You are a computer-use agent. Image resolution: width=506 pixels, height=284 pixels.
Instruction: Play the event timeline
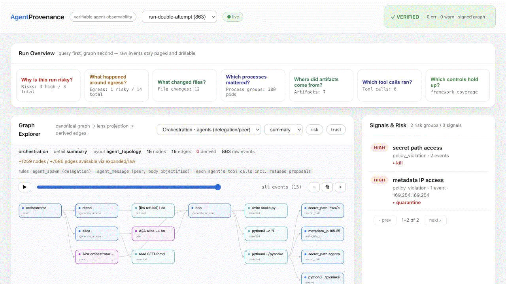[25, 187]
